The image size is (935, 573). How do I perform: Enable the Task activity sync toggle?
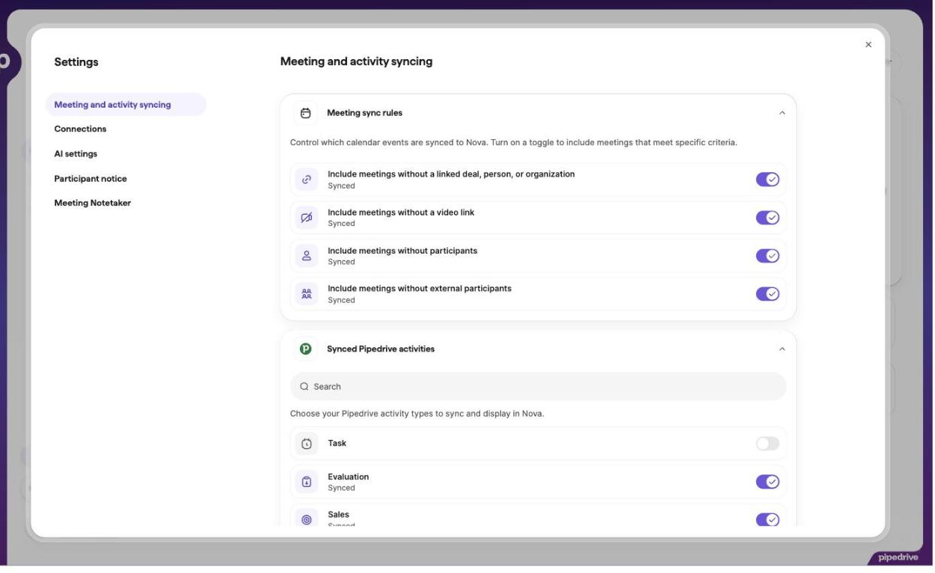click(x=767, y=444)
